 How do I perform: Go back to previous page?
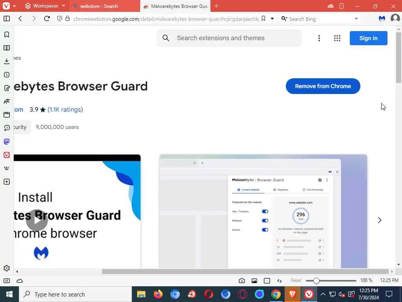20,18
